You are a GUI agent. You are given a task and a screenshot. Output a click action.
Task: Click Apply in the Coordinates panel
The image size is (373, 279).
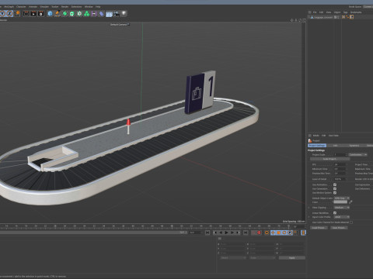click(x=292, y=258)
